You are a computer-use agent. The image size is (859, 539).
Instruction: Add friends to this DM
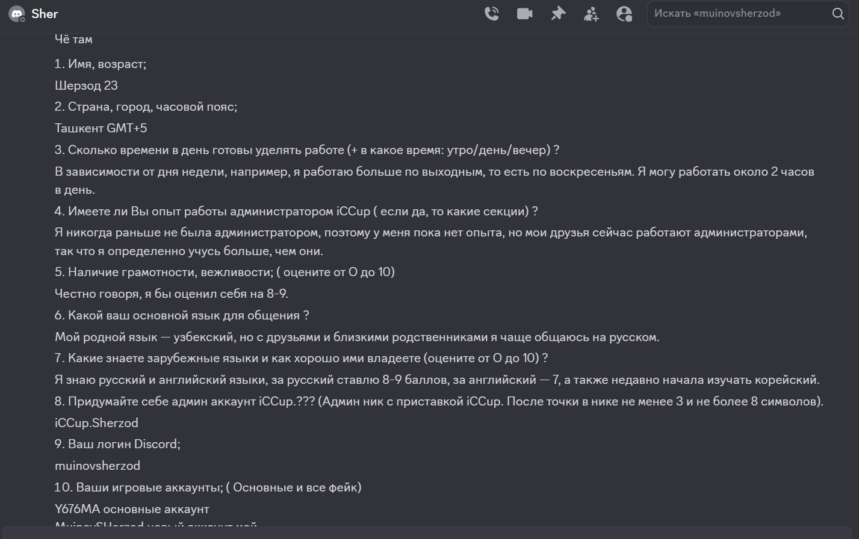pos(591,13)
